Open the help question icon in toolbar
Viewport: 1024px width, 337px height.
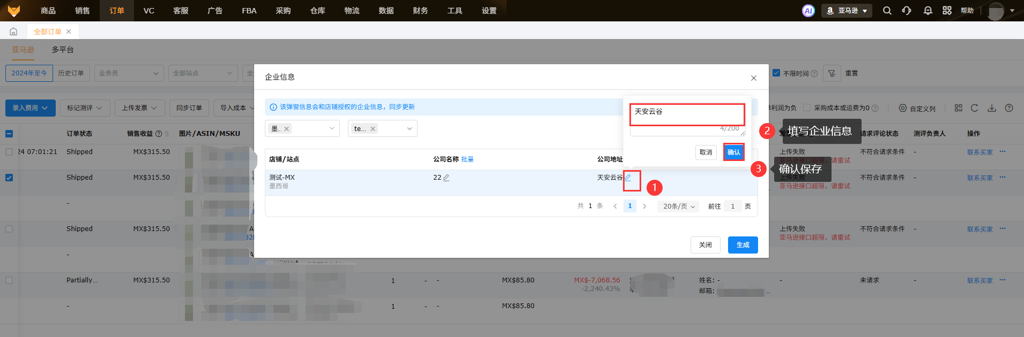[1009, 108]
